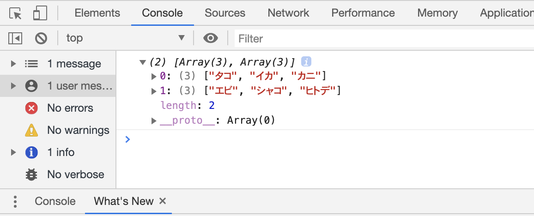Click the user avatar icon in the sidebar
Image resolution: width=534 pixels, height=216 pixels.
[x=31, y=86]
